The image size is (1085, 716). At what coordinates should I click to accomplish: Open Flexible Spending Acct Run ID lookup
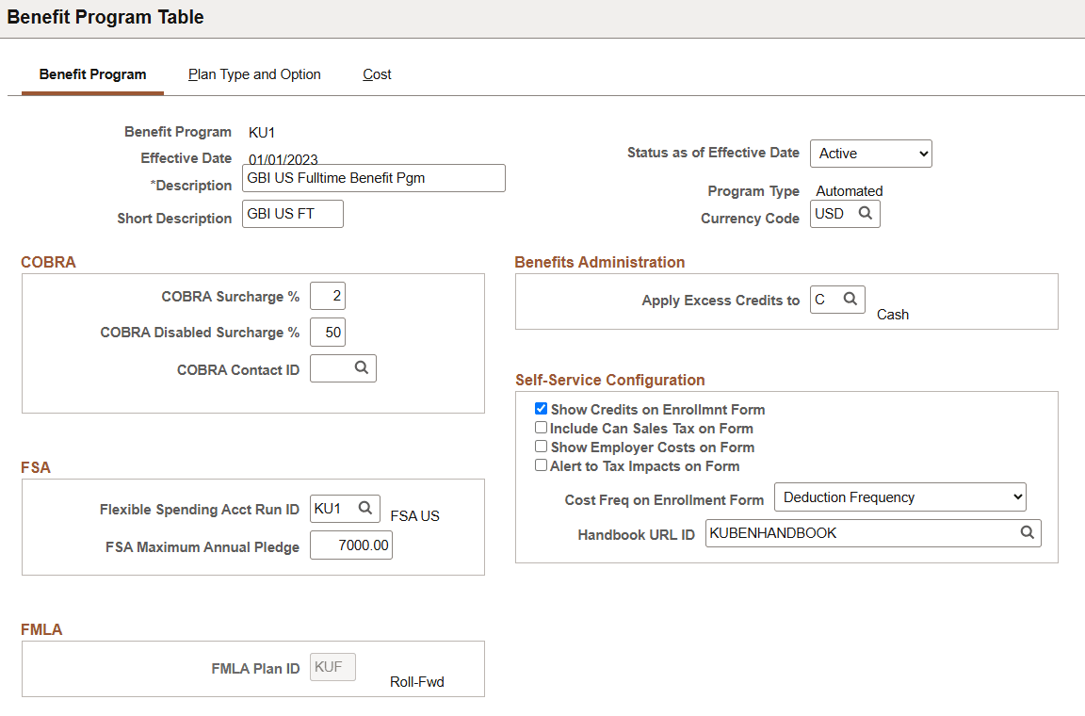click(365, 508)
